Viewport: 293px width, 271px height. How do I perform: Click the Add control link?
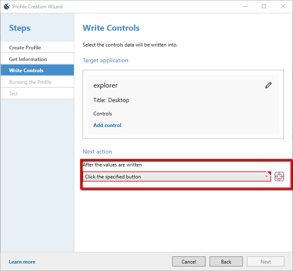tap(107, 125)
